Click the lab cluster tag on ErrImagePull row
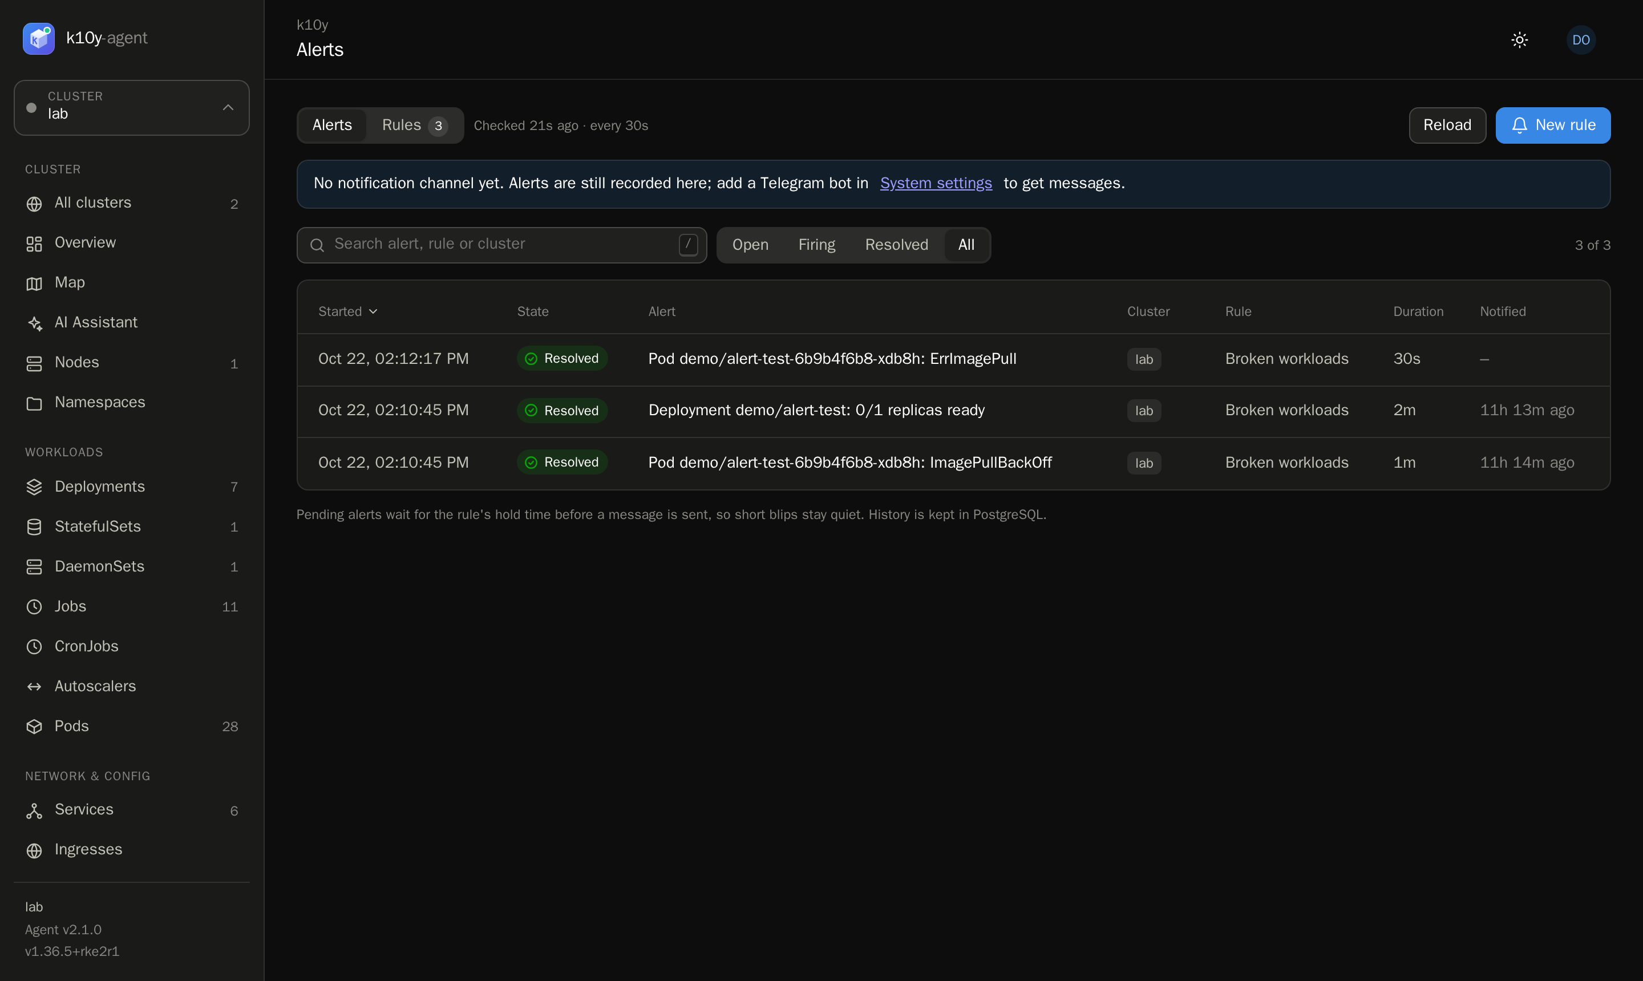This screenshot has height=981, width=1643. point(1144,360)
